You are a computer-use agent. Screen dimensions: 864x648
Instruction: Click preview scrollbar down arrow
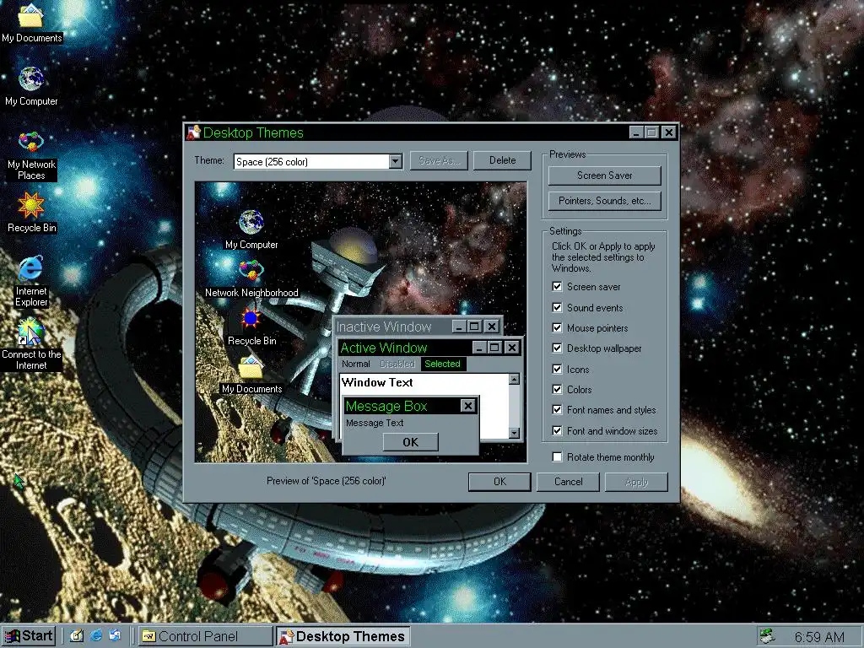[x=514, y=433]
